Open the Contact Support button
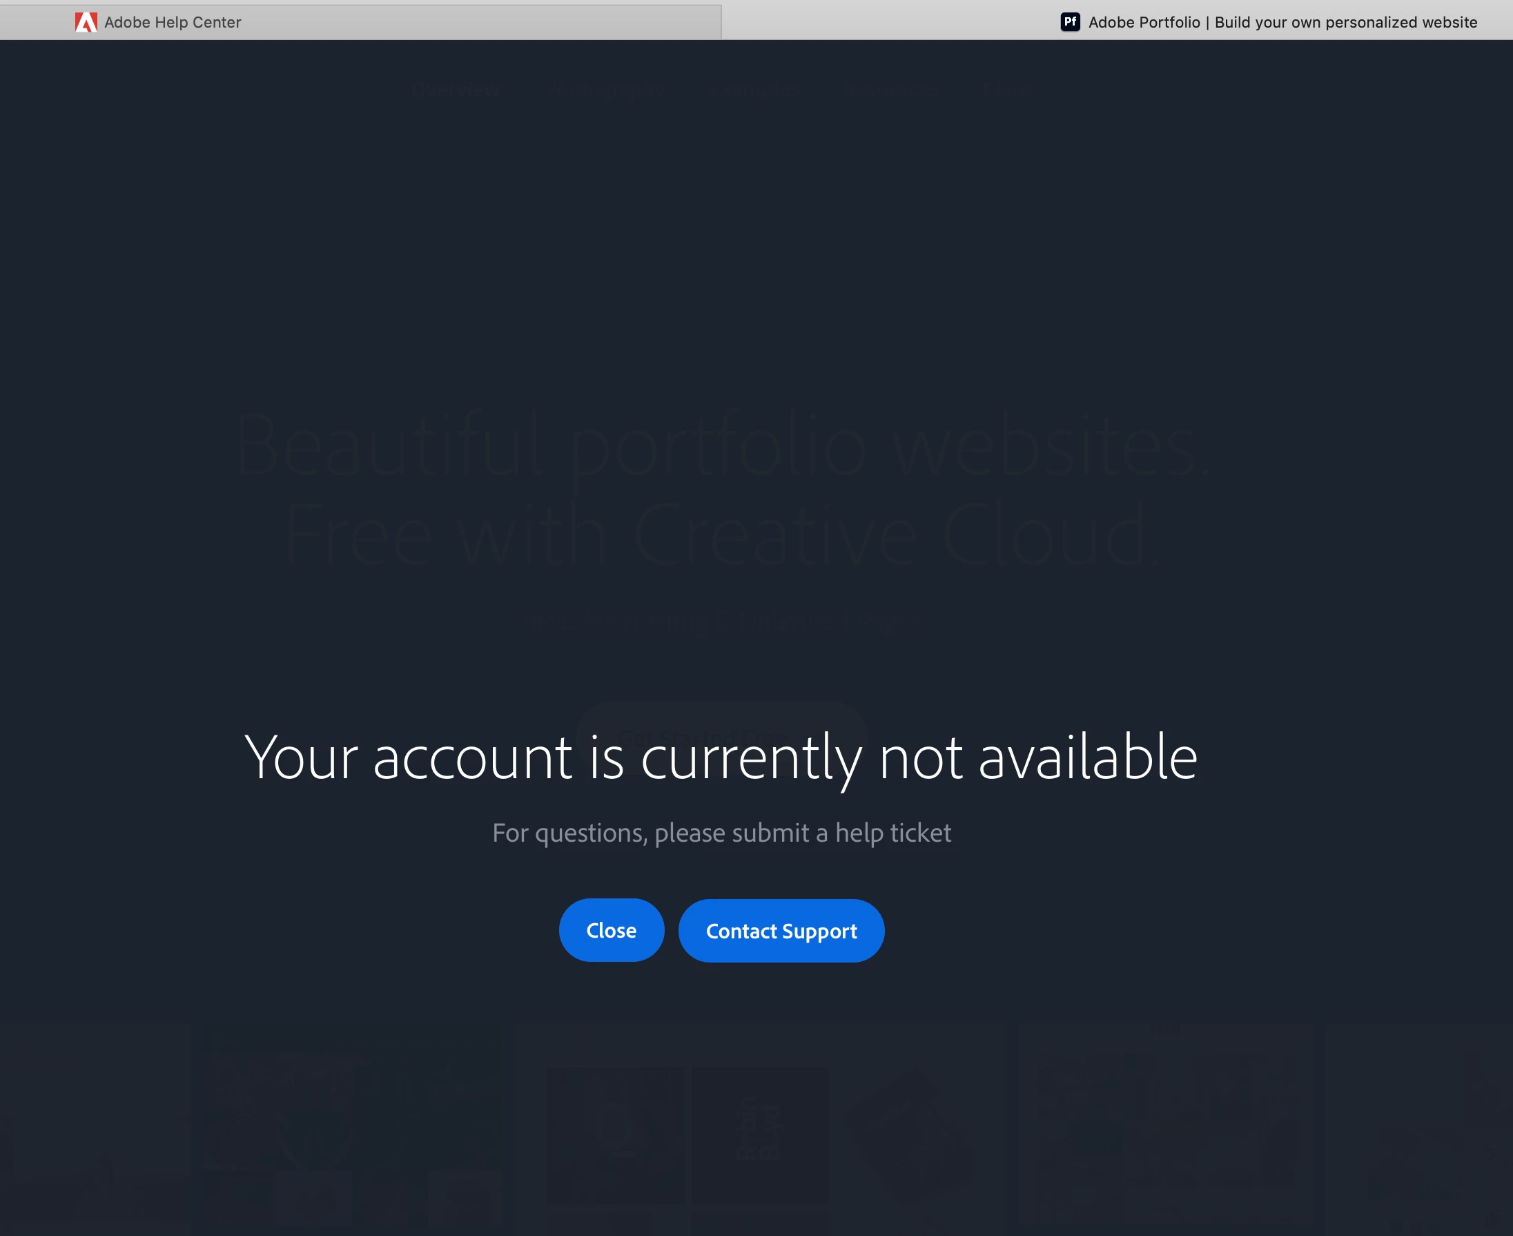1513x1236 pixels. (781, 931)
